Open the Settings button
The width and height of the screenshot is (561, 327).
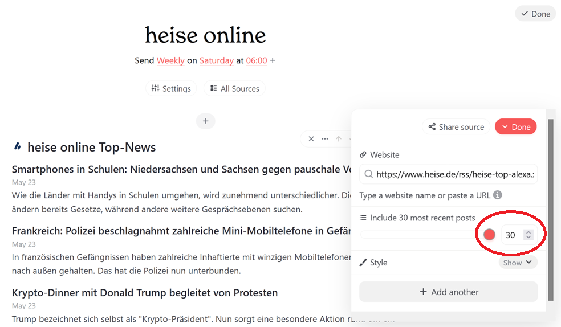[x=171, y=88]
